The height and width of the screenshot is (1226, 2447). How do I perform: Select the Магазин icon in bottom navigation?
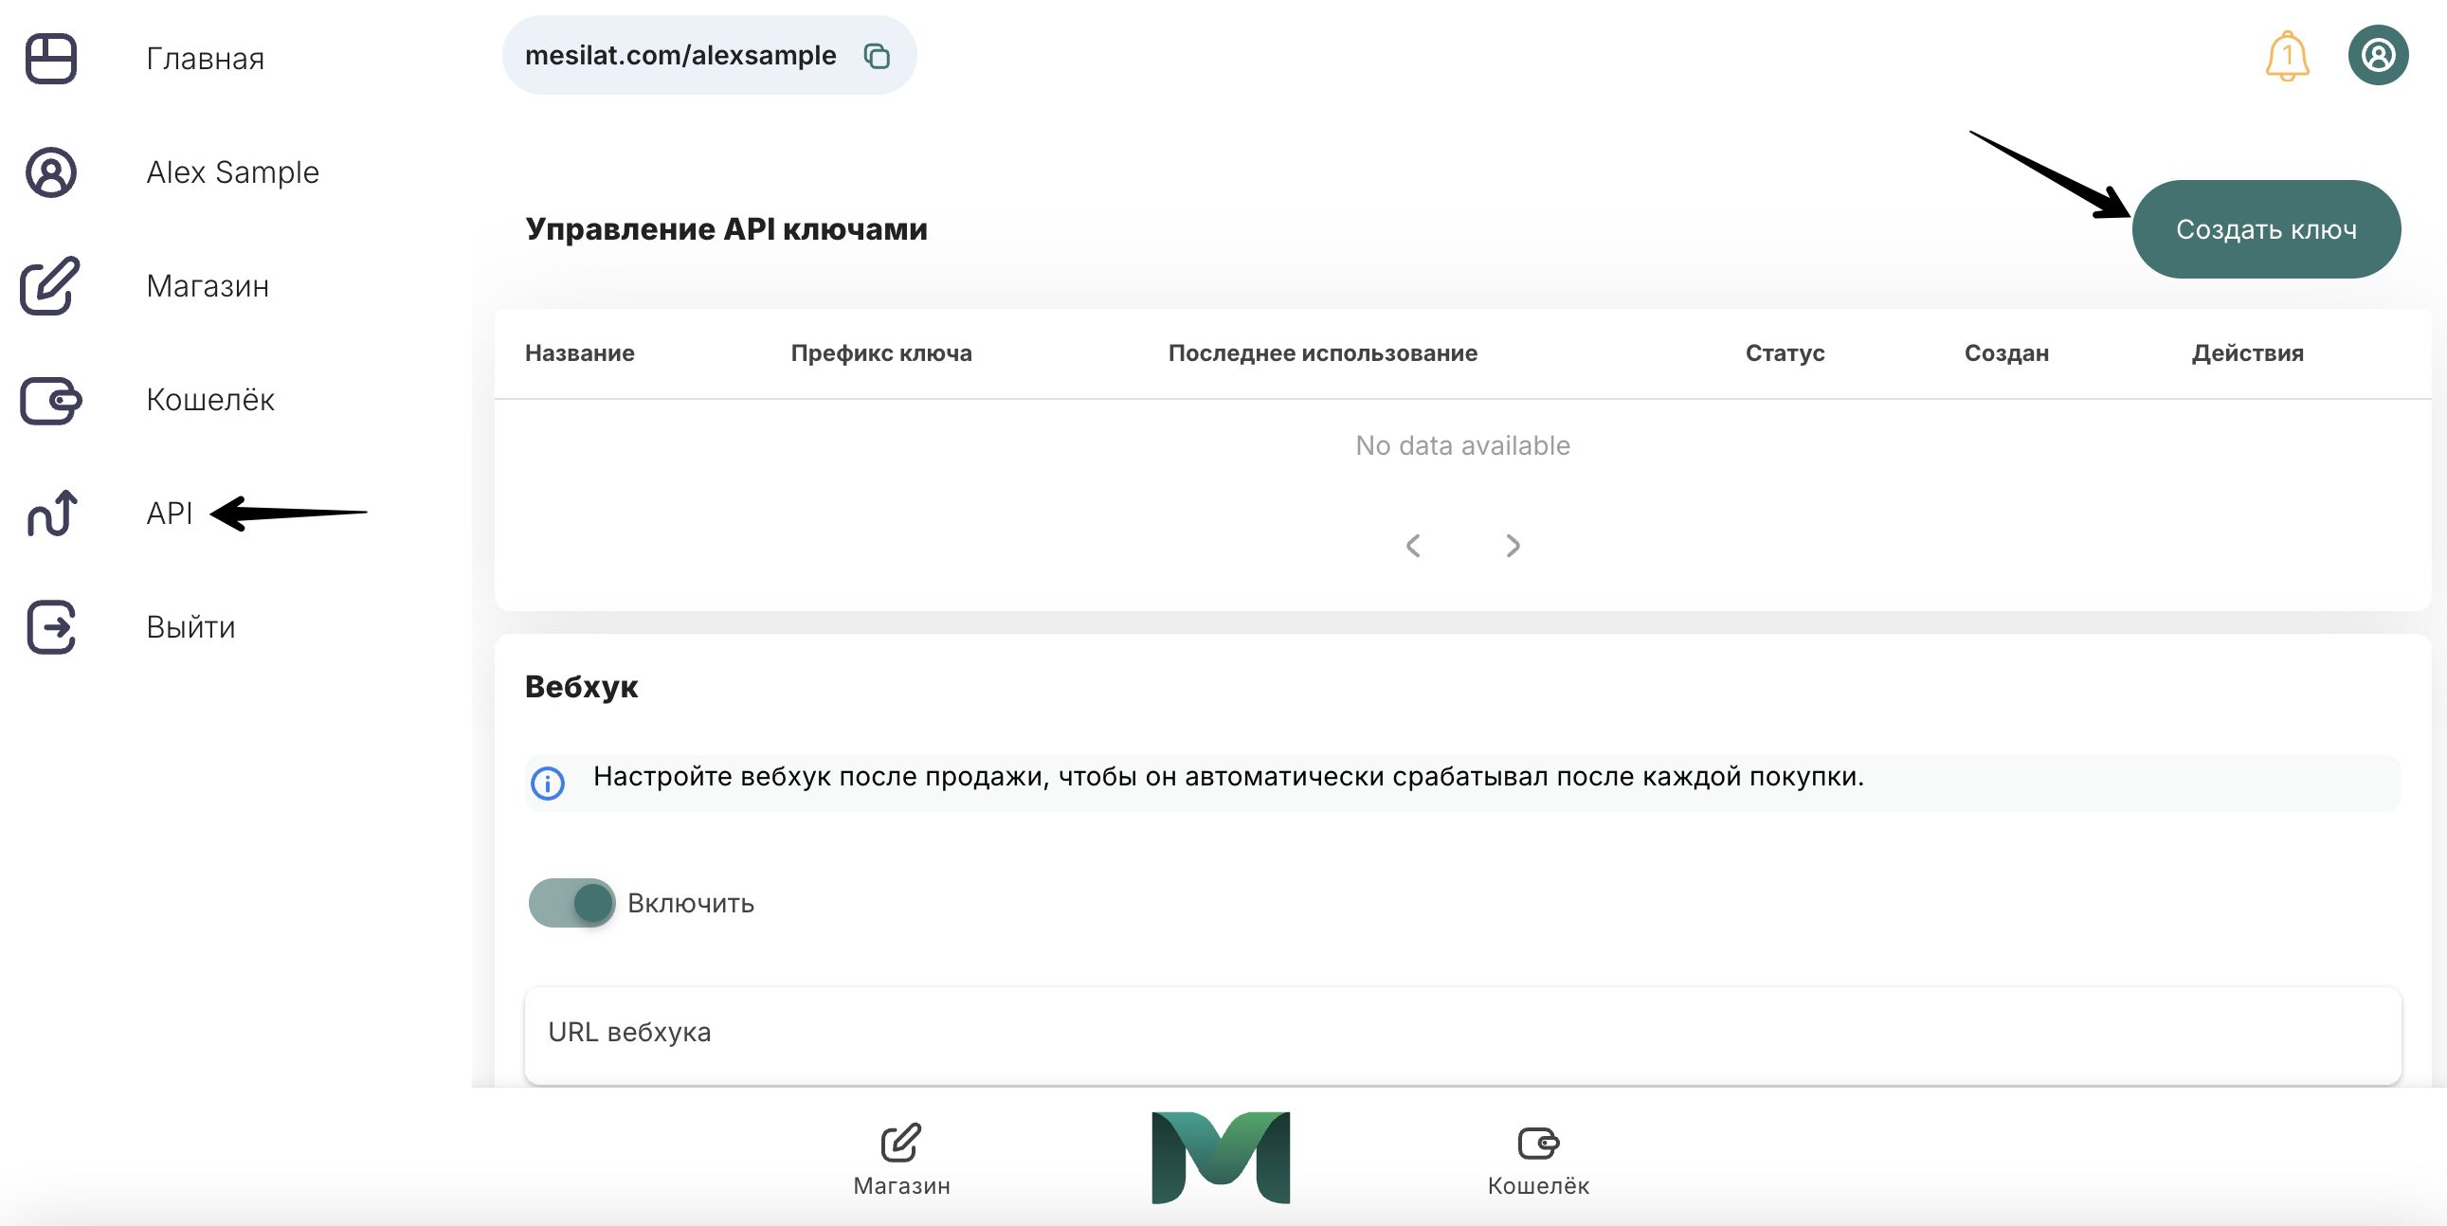tap(900, 1143)
